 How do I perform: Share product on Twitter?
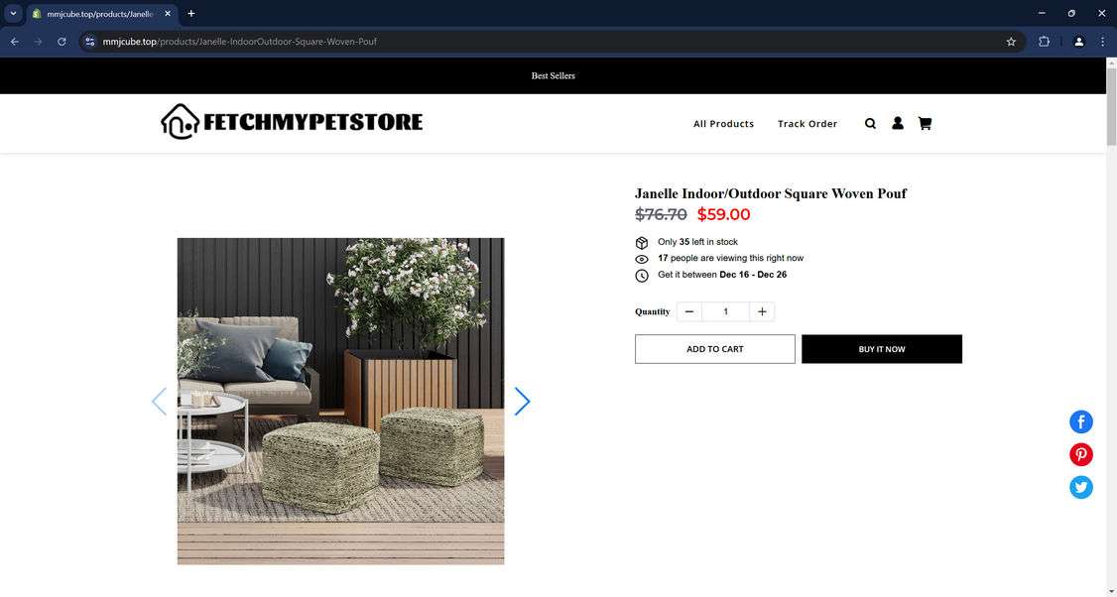(x=1080, y=487)
